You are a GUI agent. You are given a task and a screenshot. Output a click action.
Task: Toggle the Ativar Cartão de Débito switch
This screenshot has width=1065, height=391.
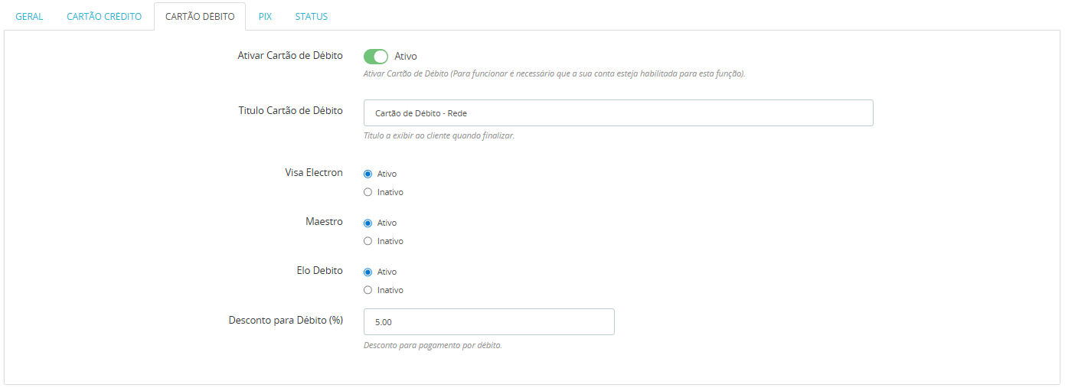[376, 57]
